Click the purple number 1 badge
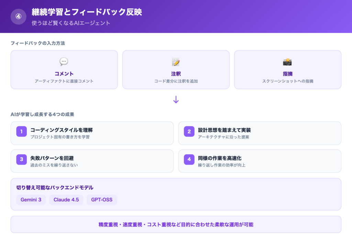The height and width of the screenshot is (240, 352). 21,131
